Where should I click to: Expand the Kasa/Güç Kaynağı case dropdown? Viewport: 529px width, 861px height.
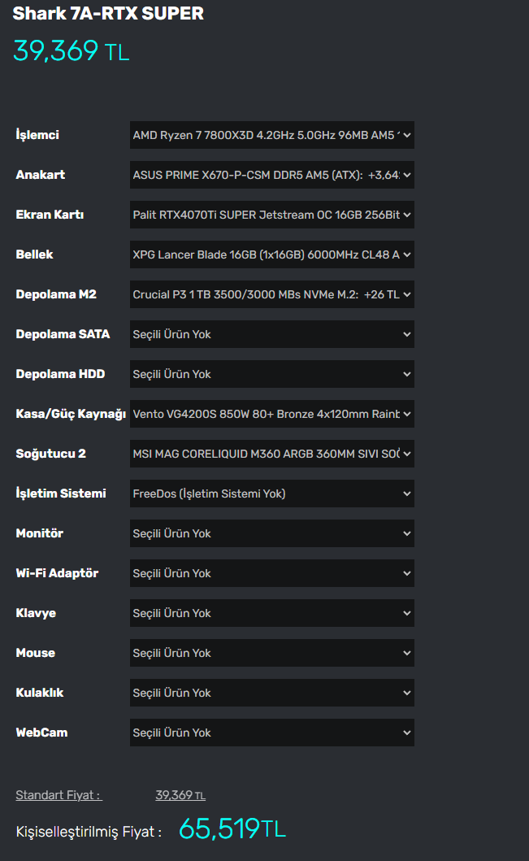click(x=271, y=414)
